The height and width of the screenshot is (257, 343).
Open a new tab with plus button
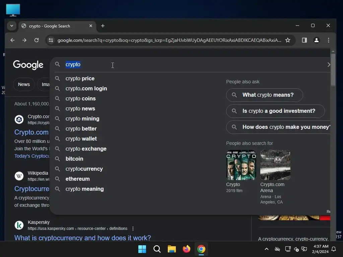point(102,26)
